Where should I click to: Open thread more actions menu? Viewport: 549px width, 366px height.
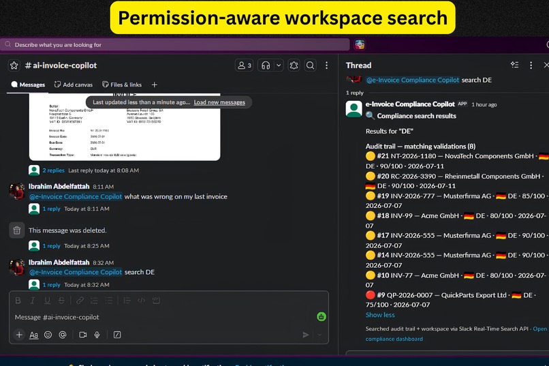[531, 65]
